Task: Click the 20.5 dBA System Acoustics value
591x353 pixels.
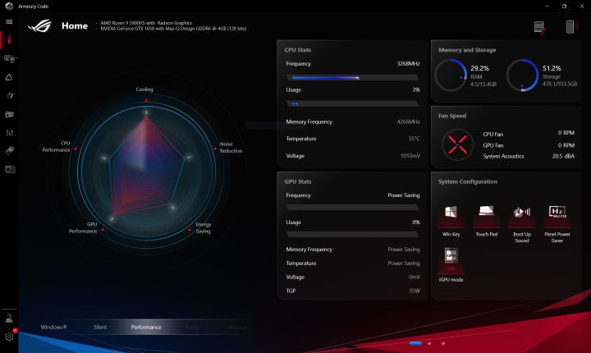Action: point(563,156)
